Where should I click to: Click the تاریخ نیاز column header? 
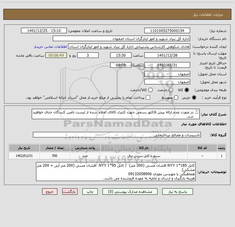[x=24, y=148]
